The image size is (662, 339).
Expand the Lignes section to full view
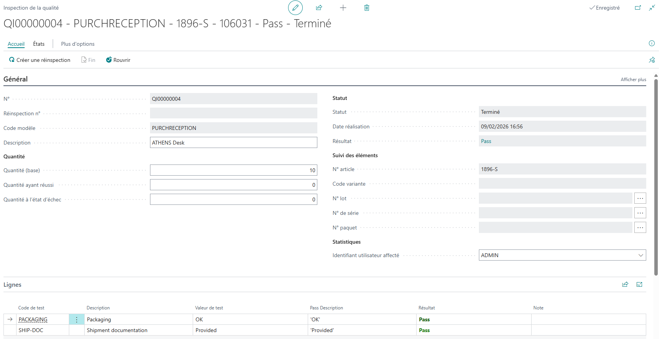pyautogui.click(x=639, y=284)
